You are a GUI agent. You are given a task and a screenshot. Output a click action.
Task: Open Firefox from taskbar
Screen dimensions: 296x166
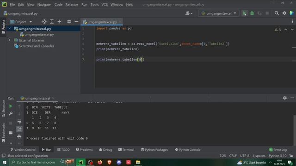(100, 162)
